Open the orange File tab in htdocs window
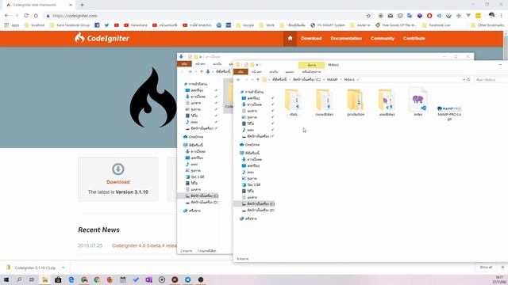The image size is (508, 285). (241, 72)
